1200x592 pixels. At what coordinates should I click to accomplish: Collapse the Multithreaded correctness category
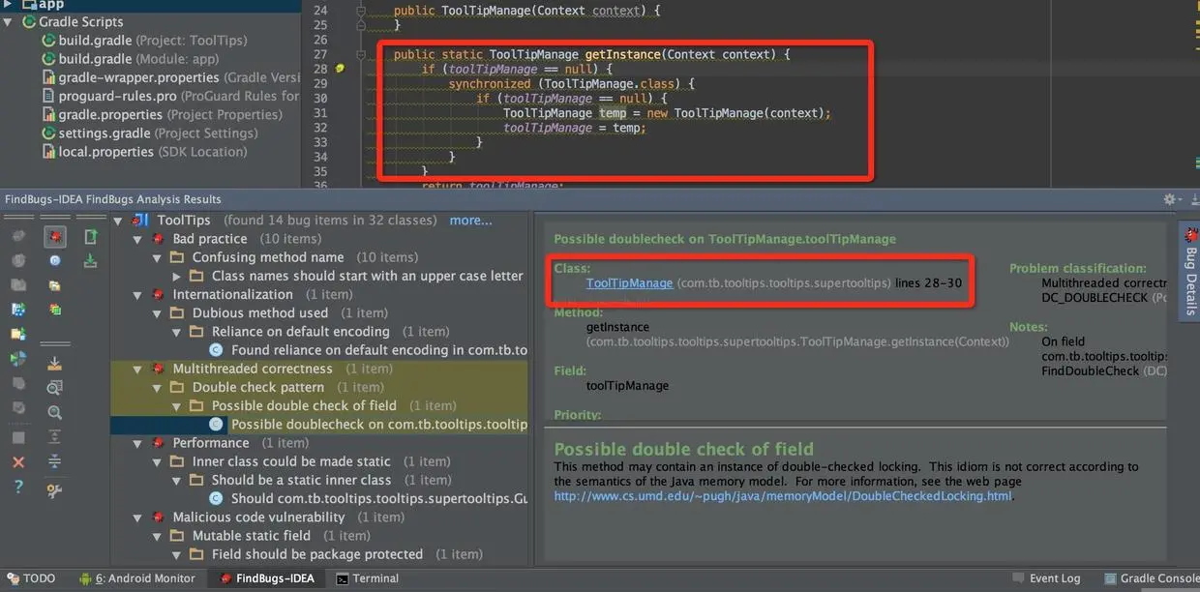(x=137, y=369)
